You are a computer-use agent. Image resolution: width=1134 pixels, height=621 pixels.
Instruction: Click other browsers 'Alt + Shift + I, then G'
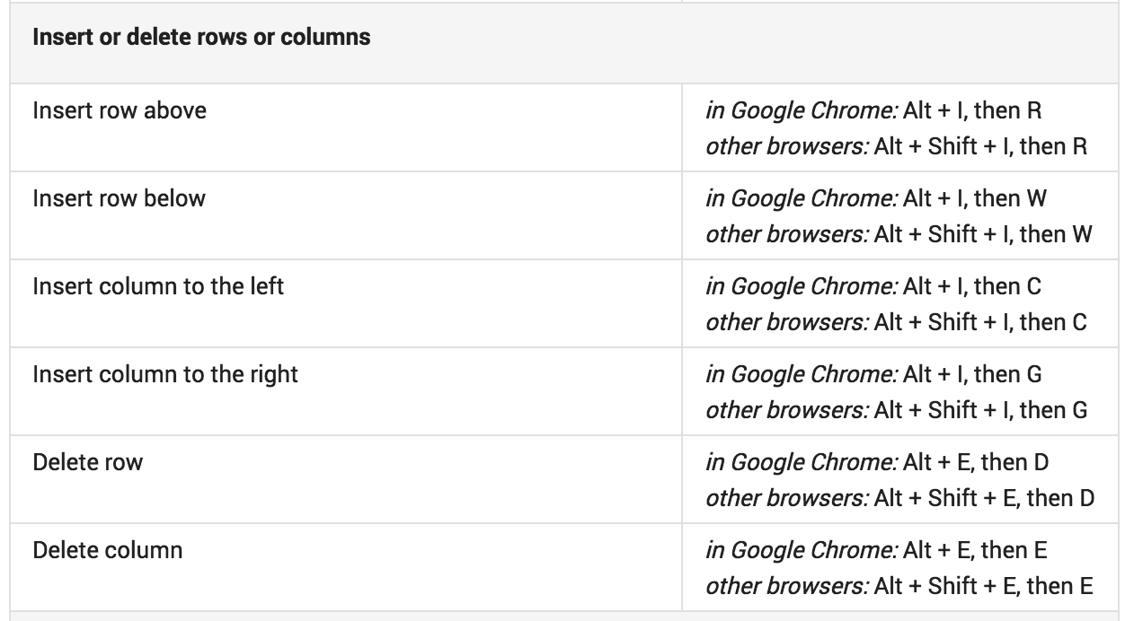point(980,410)
